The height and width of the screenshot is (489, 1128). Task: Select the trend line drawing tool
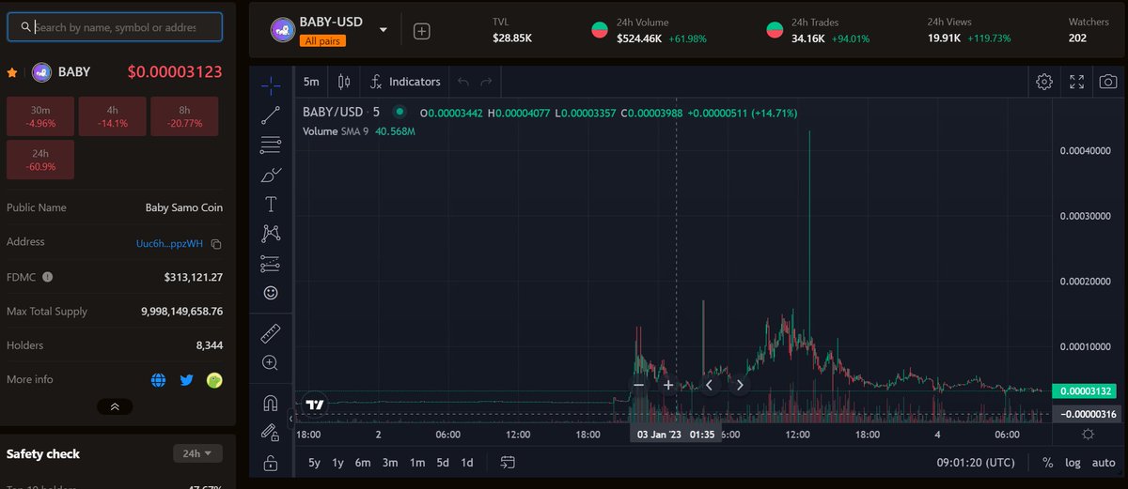pos(271,115)
